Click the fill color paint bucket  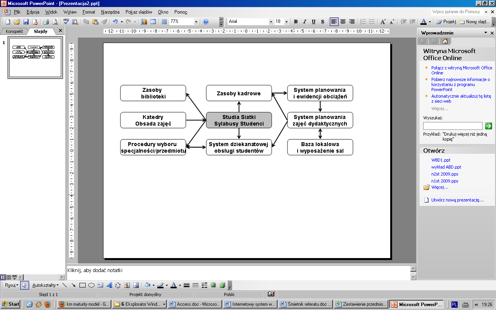pyautogui.click(x=147, y=285)
